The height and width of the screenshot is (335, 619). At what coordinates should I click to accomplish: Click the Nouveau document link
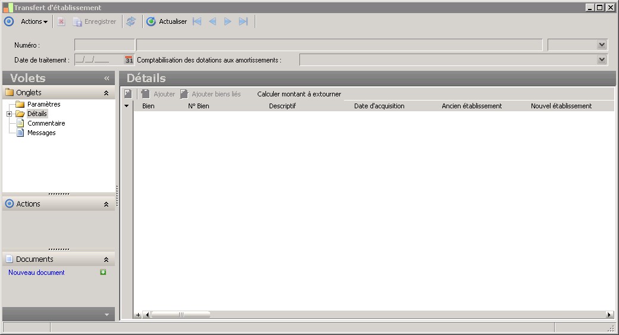36,273
